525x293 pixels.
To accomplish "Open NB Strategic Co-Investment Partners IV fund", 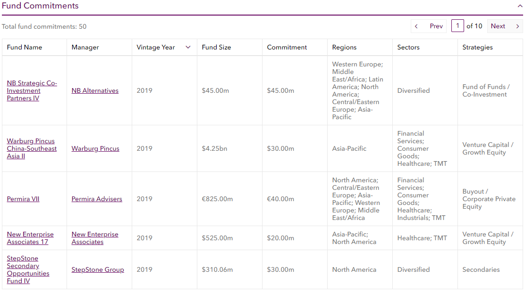I will click(32, 90).
